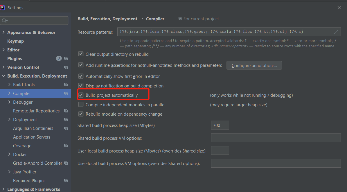
Task: Expand the Build Tools node
Action: tap(9, 85)
